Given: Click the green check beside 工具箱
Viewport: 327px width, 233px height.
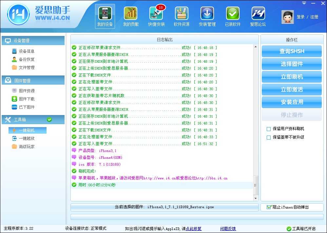Looking at the screenshot, I should click(x=49, y=120).
